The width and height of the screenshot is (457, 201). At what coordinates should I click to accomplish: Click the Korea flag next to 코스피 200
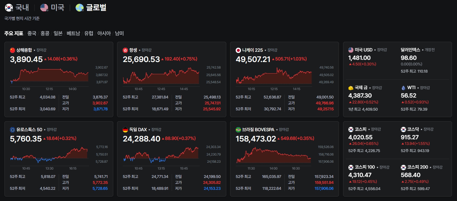(x=403, y=167)
